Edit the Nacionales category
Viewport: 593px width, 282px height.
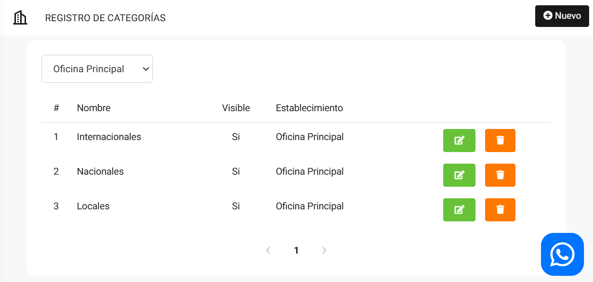point(459,175)
